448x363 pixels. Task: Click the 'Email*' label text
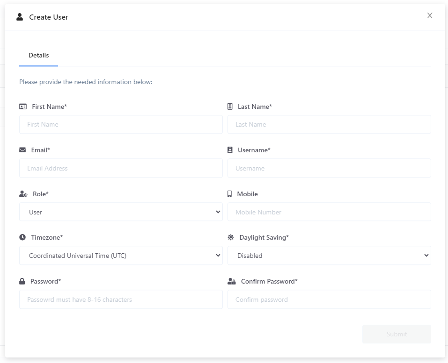click(41, 150)
